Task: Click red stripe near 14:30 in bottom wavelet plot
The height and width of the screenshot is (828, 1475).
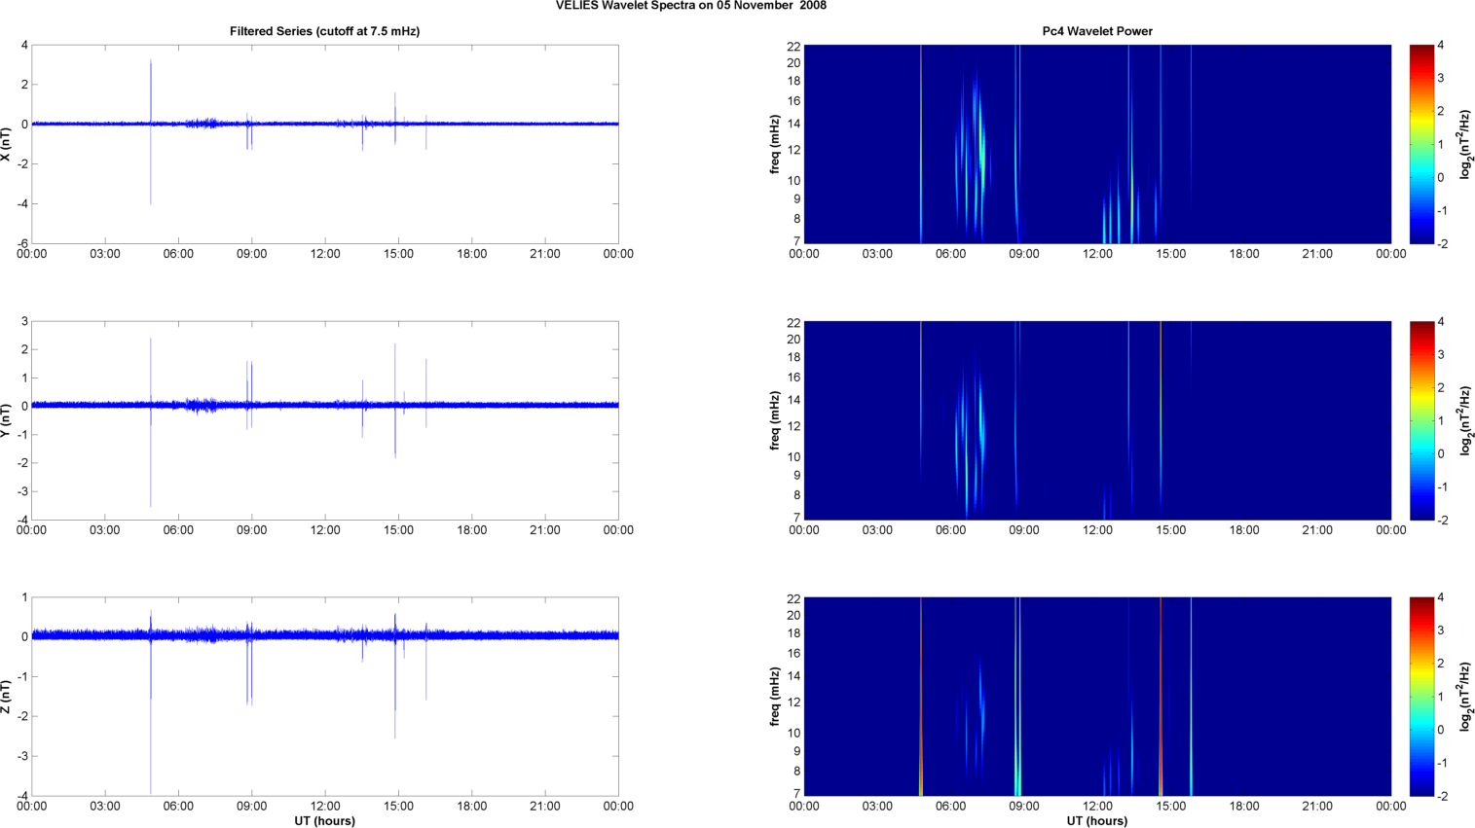Action: coord(1160,697)
